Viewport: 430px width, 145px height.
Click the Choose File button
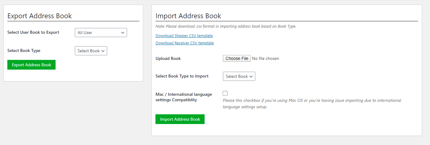(237, 58)
